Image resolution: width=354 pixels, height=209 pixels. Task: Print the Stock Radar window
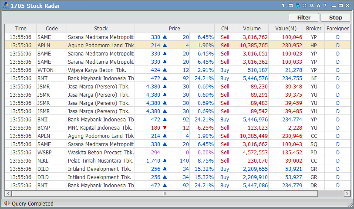(x=311, y=6)
